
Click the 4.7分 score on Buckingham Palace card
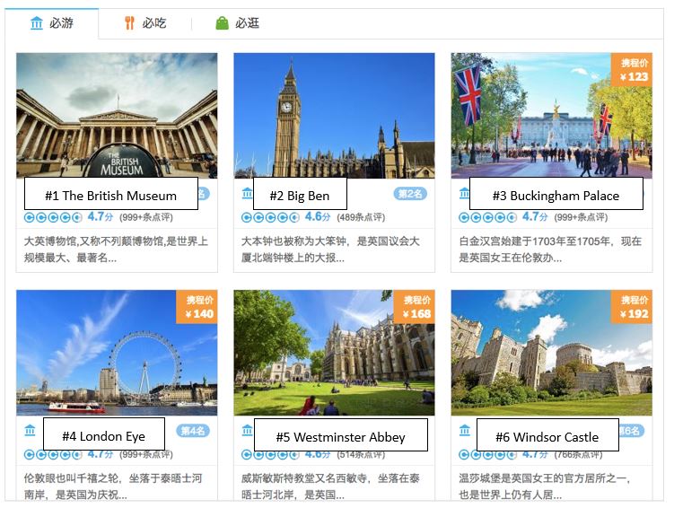tap(535, 216)
